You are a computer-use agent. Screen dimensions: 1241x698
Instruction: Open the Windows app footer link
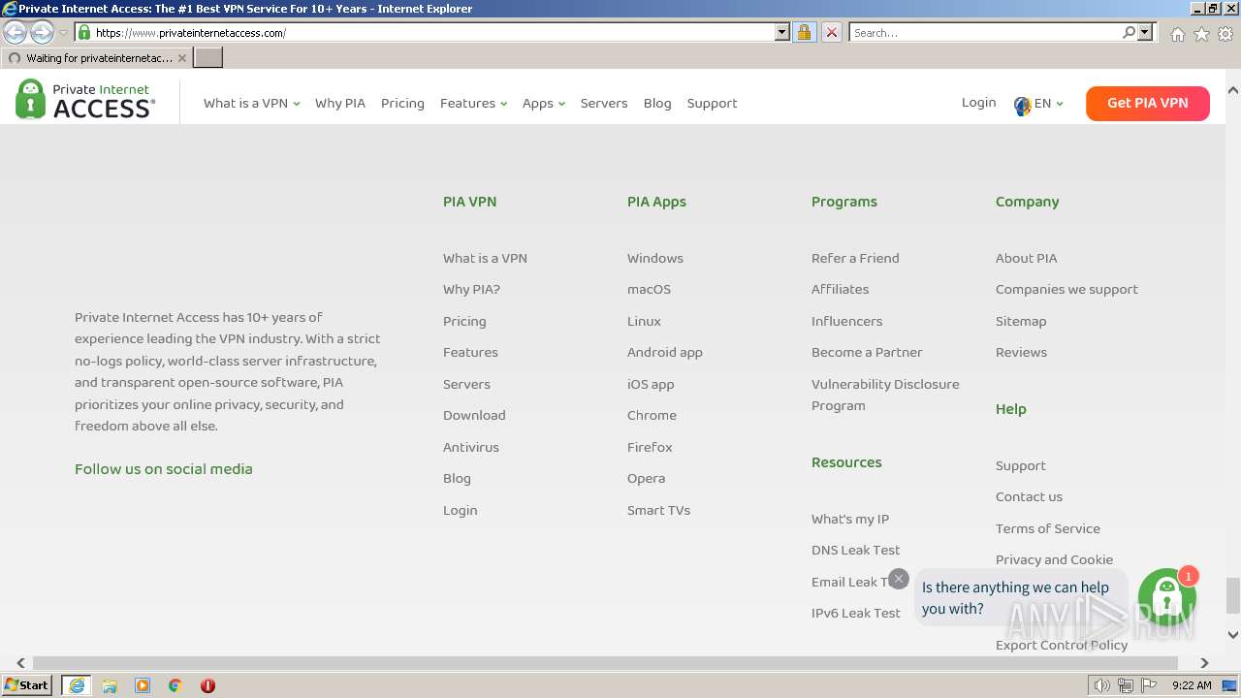point(655,258)
